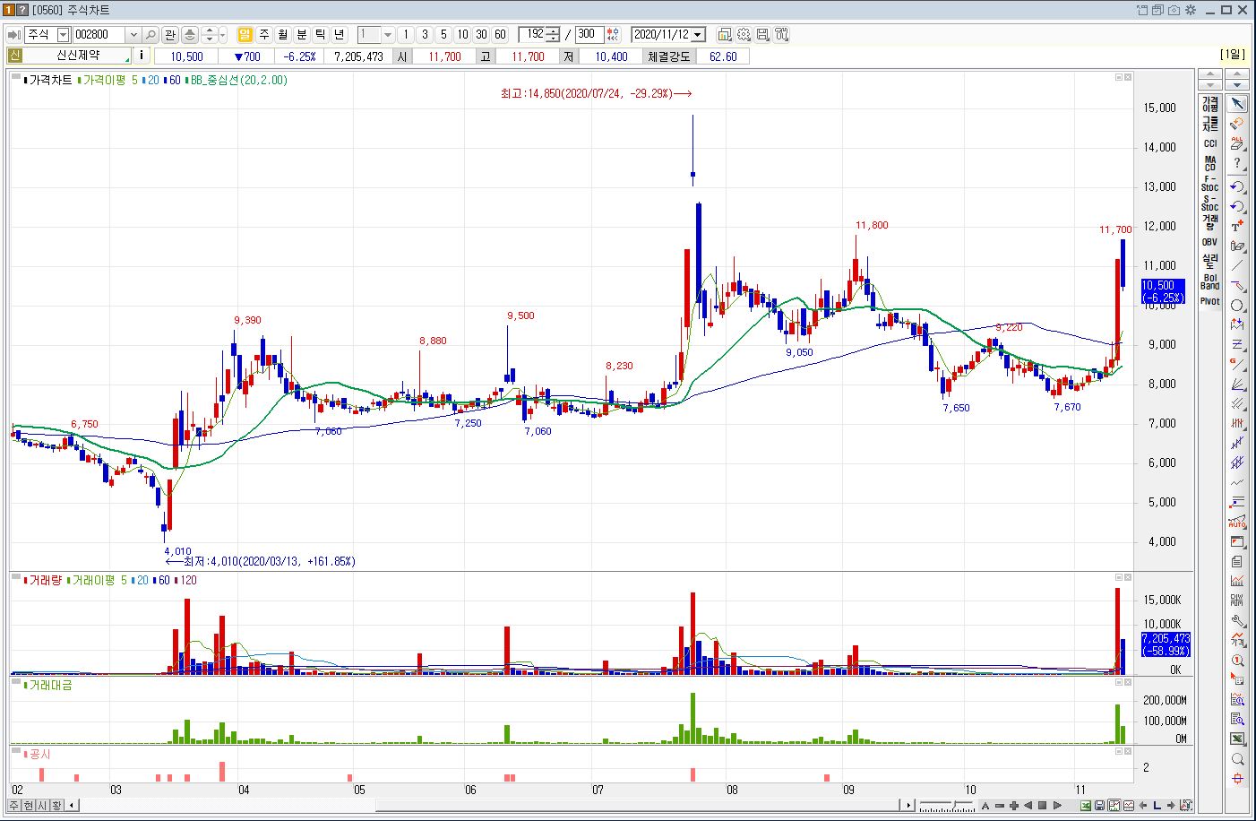Click the 체결강도 label
This screenshot has height=821, width=1256.
tap(669, 56)
